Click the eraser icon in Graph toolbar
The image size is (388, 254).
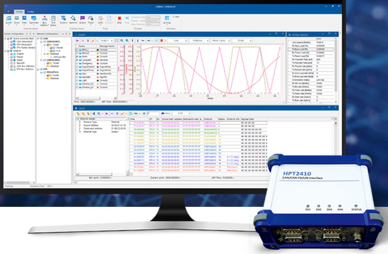(x=93, y=41)
